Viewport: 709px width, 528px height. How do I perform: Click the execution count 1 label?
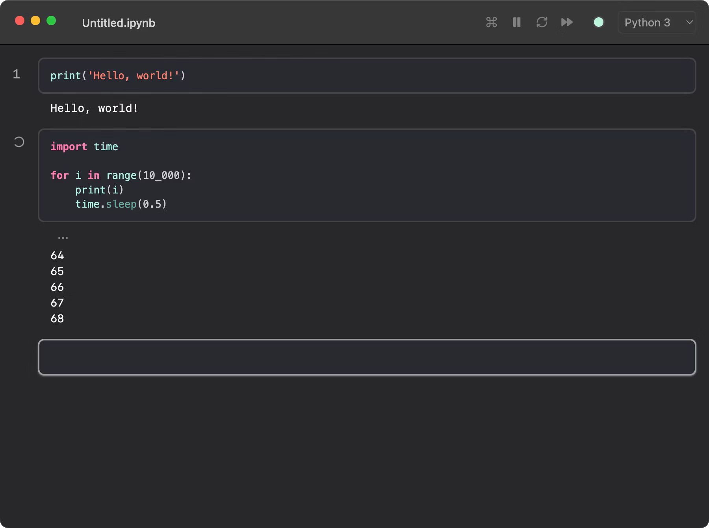click(x=17, y=74)
